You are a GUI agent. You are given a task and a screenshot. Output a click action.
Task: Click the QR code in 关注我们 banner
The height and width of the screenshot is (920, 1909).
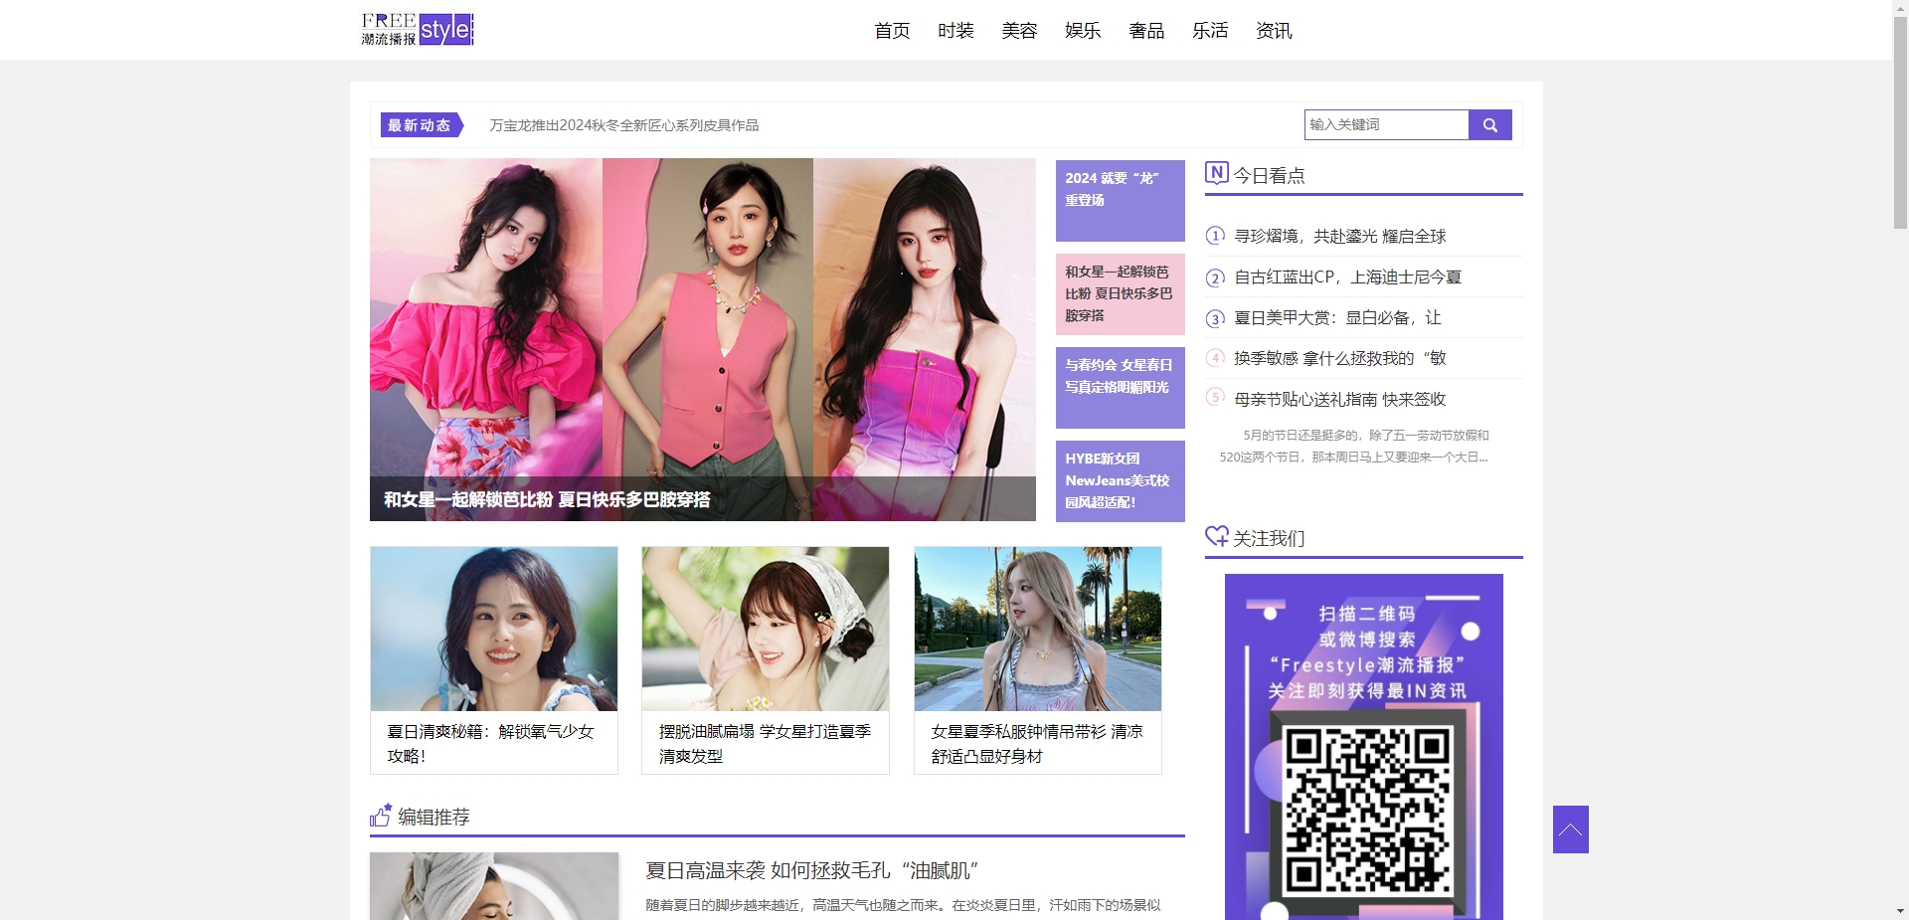[1367, 810]
